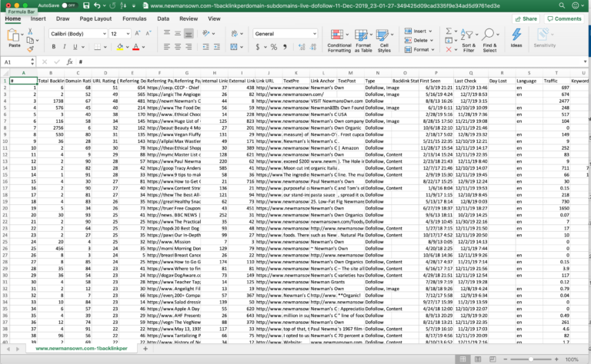The height and width of the screenshot is (364, 591).
Task: Click the Increase Indent icon
Action: 217,47
